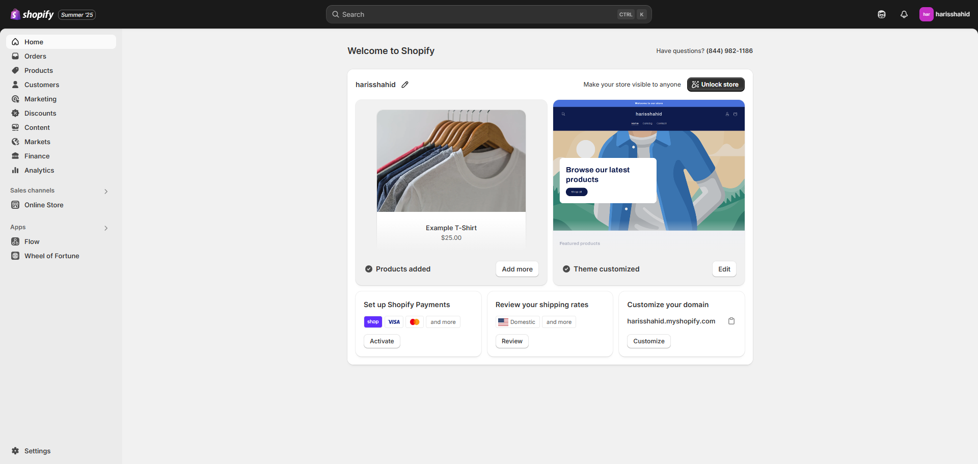Click the Finance bank icon
Screen dimensions: 978x464
point(15,156)
